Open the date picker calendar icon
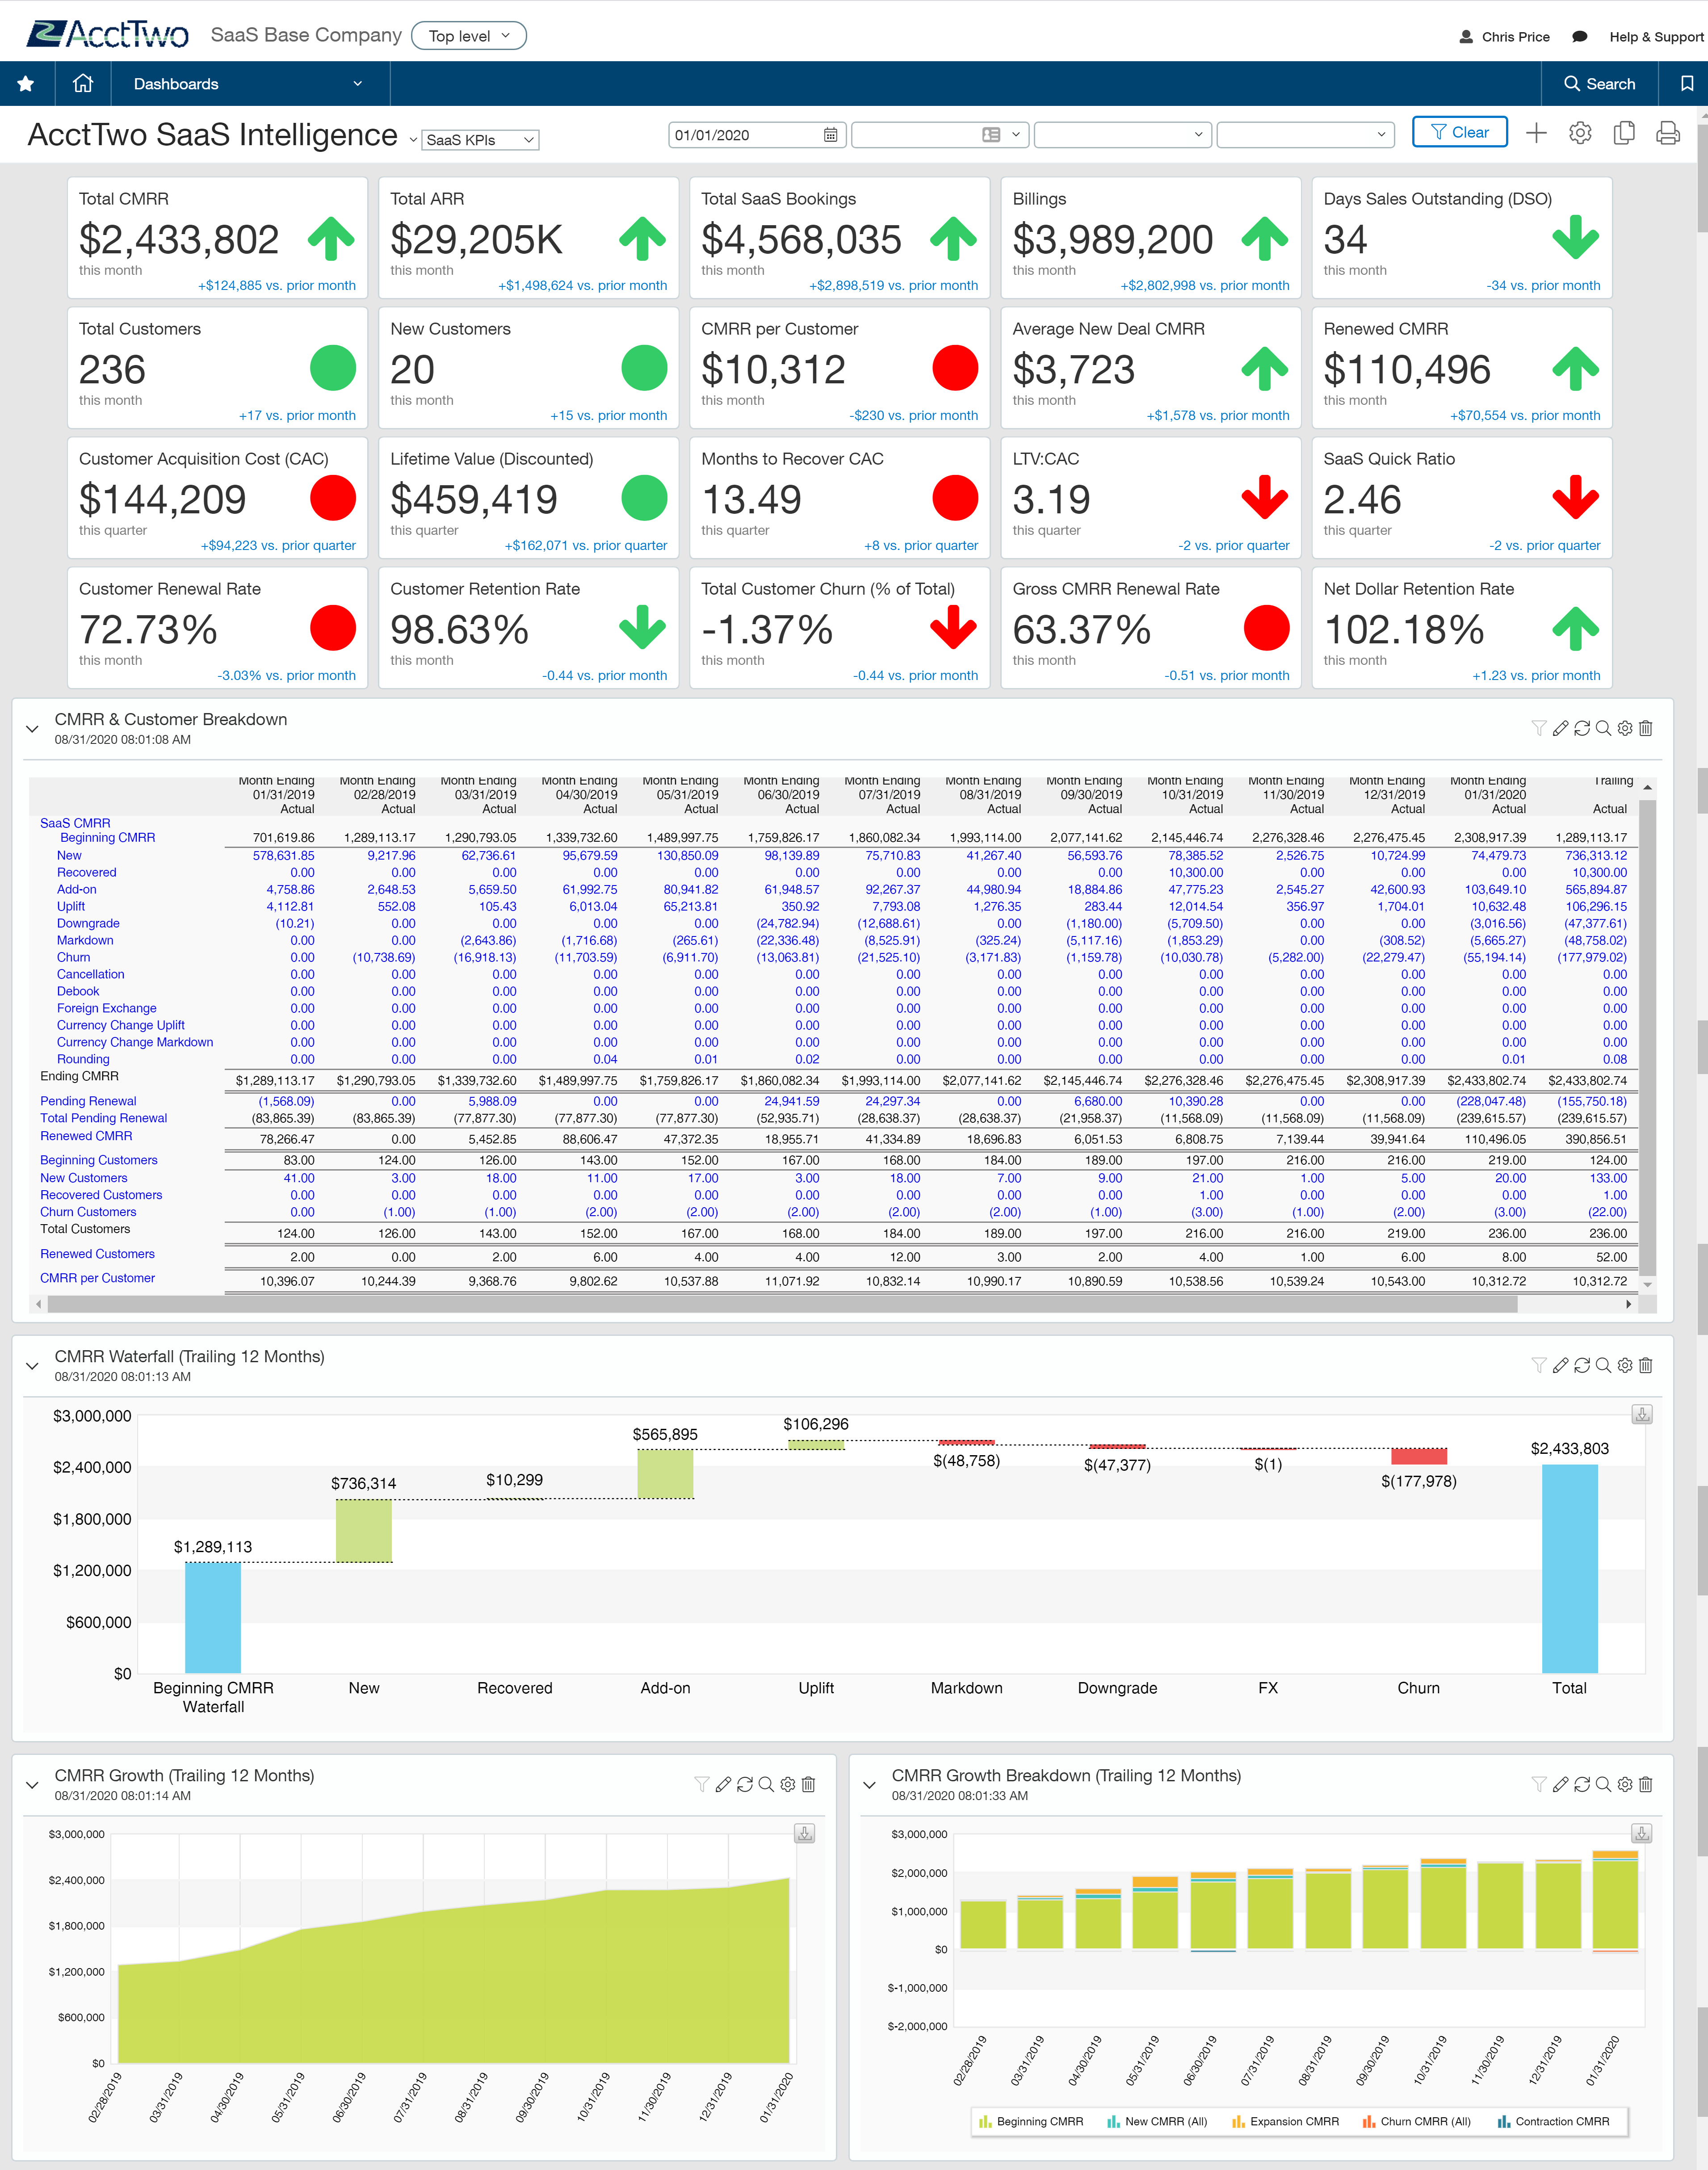This screenshot has height=2170, width=1708. pyautogui.click(x=830, y=135)
